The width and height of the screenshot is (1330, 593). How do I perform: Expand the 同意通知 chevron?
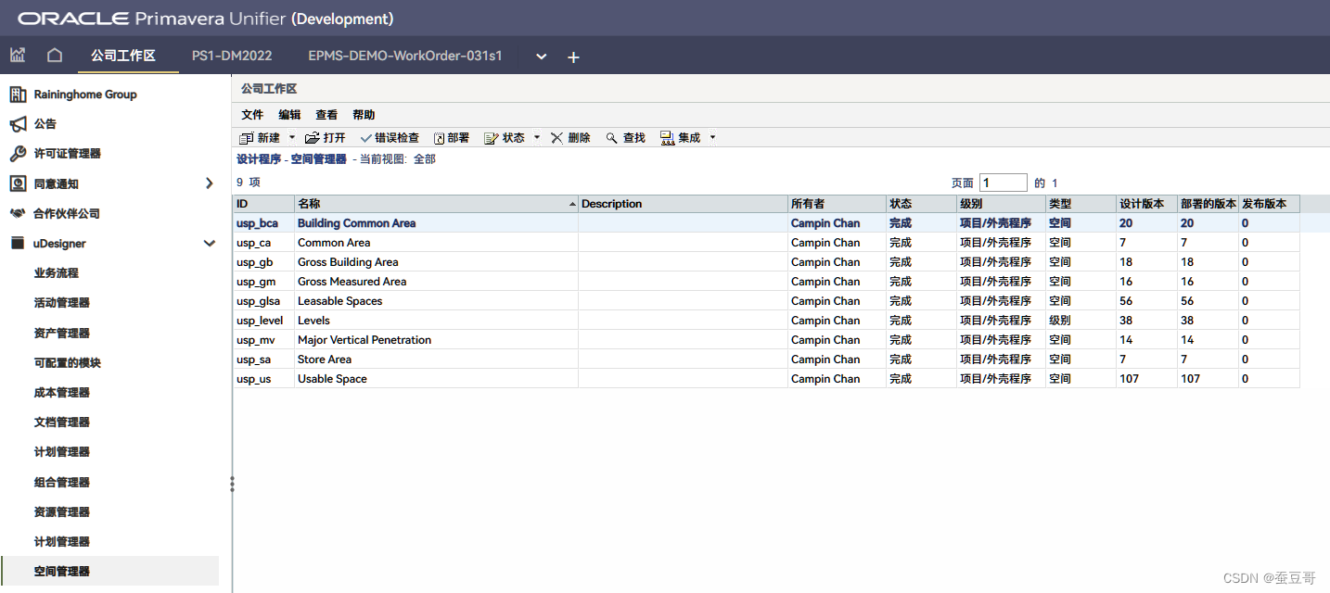pyautogui.click(x=209, y=183)
